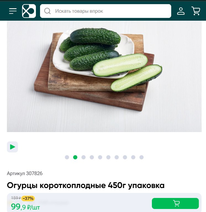Viewport: 206px width, 212px height.
Task: Select the eighth gallery dot
Action: point(125,157)
